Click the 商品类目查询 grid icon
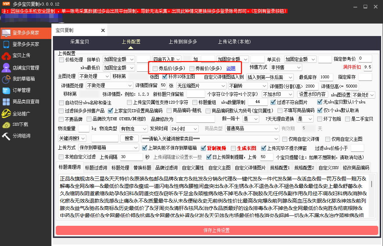383x246 pixels. (x=6, y=102)
